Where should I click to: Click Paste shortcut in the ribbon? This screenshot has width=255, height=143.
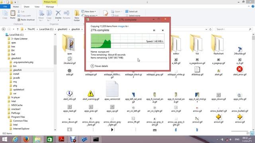click(x=26, y=19)
